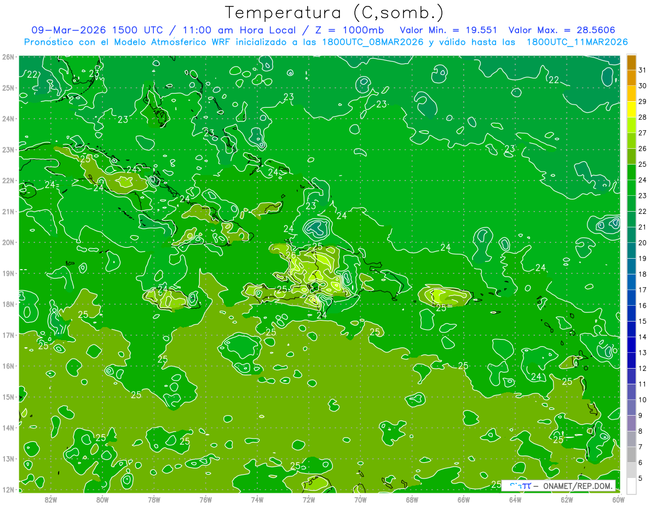Click the '70W' longitude axis label
The width and height of the screenshot is (657, 507).
point(360,499)
